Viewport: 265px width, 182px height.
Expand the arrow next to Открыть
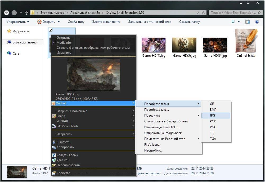click(59, 22)
